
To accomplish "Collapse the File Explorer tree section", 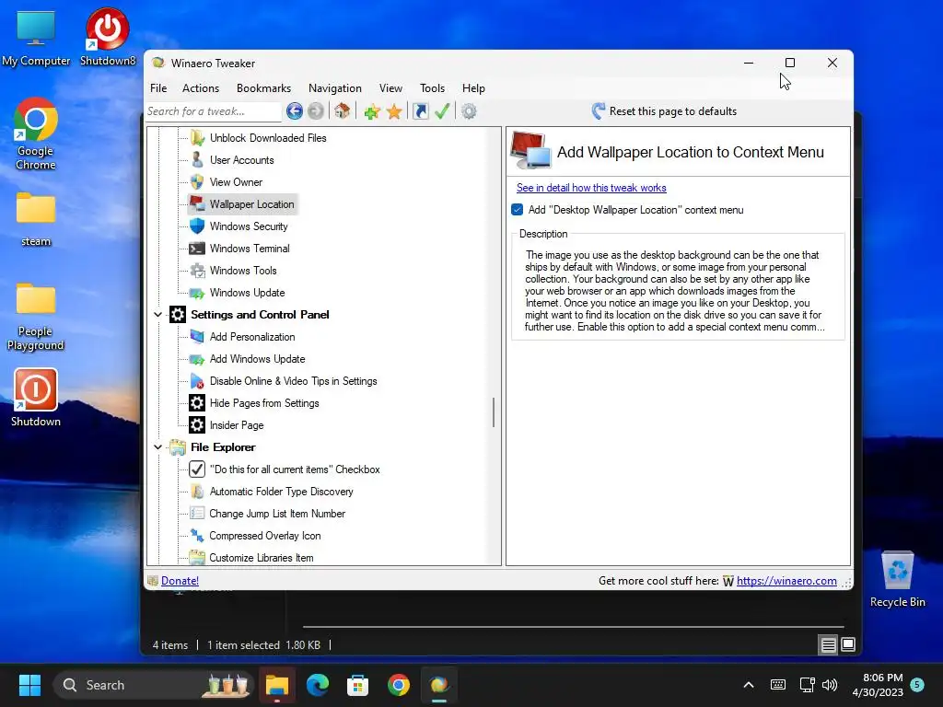I will [157, 447].
